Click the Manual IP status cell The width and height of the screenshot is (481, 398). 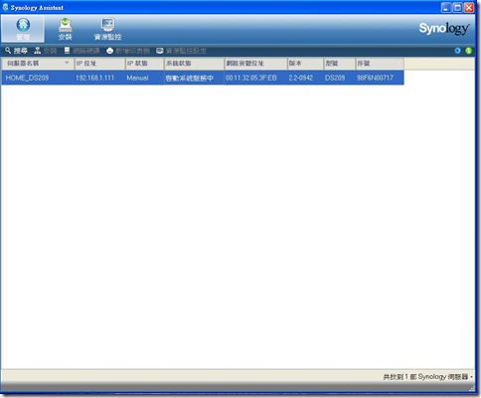tap(145, 78)
